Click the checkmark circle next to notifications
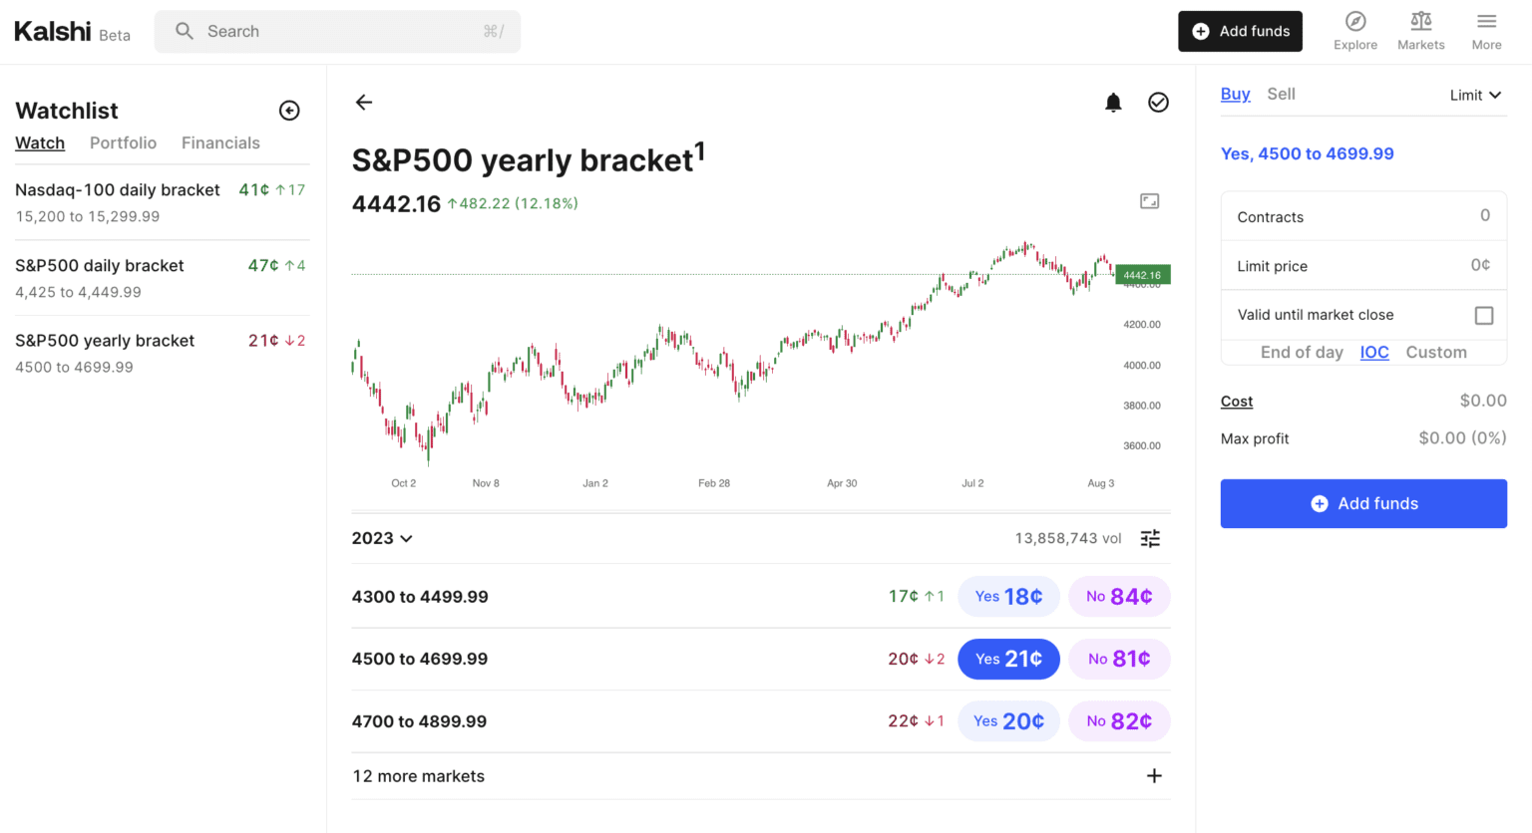1532x833 pixels. (1158, 102)
